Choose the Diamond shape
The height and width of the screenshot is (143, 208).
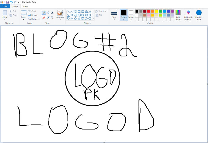pos(72,15)
